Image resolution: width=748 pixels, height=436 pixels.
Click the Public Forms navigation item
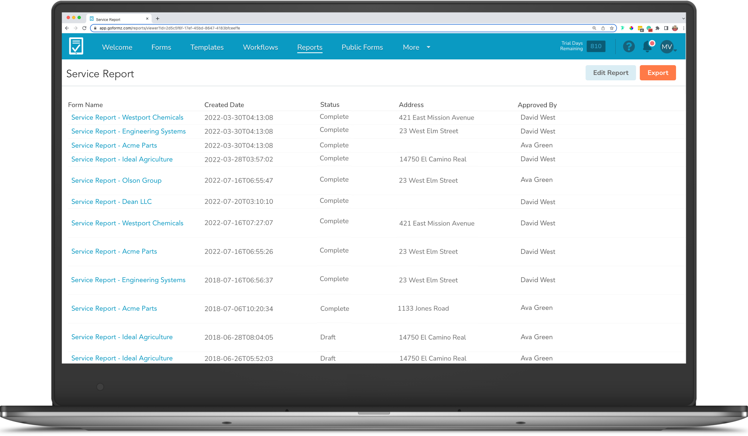[362, 47]
